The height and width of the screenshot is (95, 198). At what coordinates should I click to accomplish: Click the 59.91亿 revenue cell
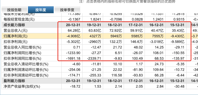136,30
